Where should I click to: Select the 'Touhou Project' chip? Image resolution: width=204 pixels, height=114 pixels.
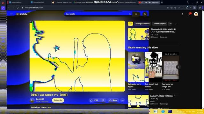pyautogui.click(x=159, y=24)
